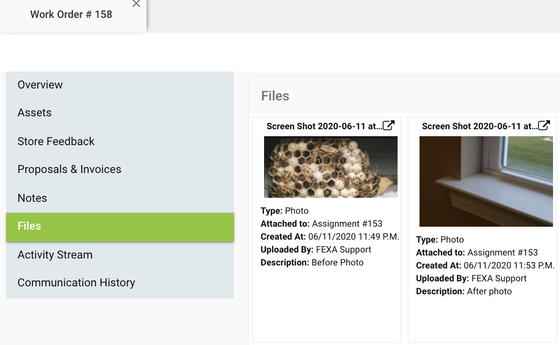Click the title of the wasp nest file
The width and height of the screenshot is (560, 345).
pos(324,126)
